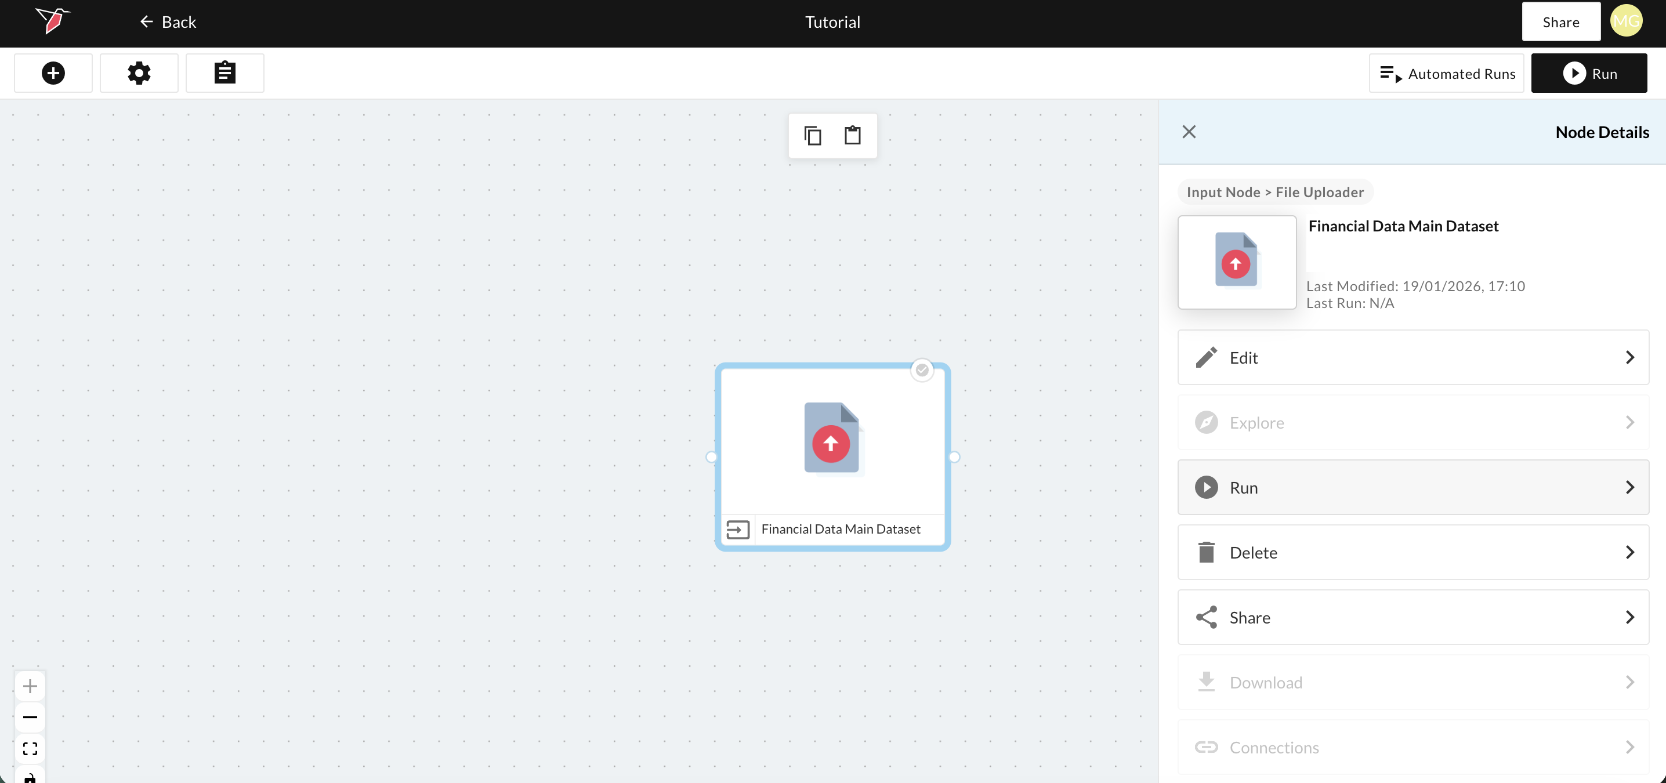Close the Node Details panel
This screenshot has width=1666, height=783.
(1189, 132)
